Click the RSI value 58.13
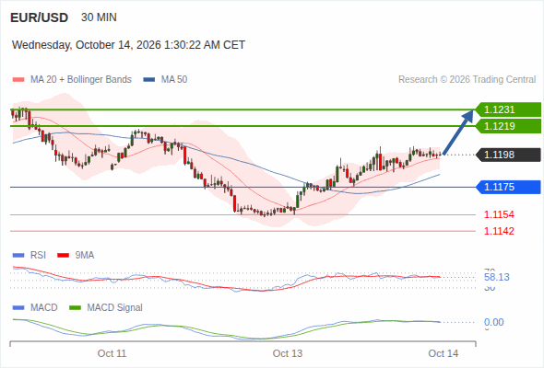544x368 pixels. point(497,277)
